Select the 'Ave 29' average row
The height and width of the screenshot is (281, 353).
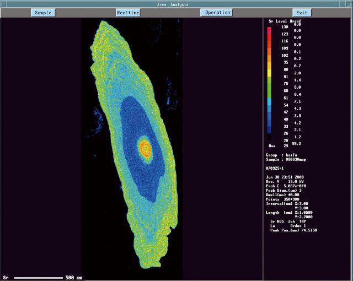click(279, 146)
